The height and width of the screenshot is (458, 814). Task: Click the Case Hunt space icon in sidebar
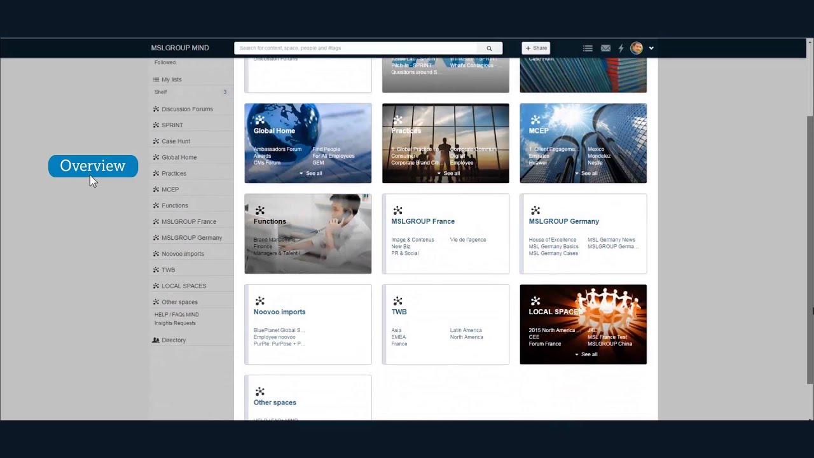[156, 141]
